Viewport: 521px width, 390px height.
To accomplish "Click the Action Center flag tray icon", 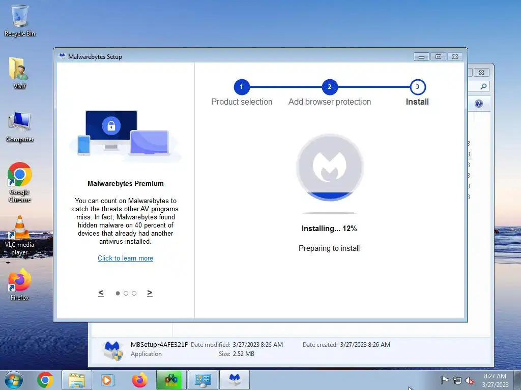I will pyautogui.click(x=445, y=380).
